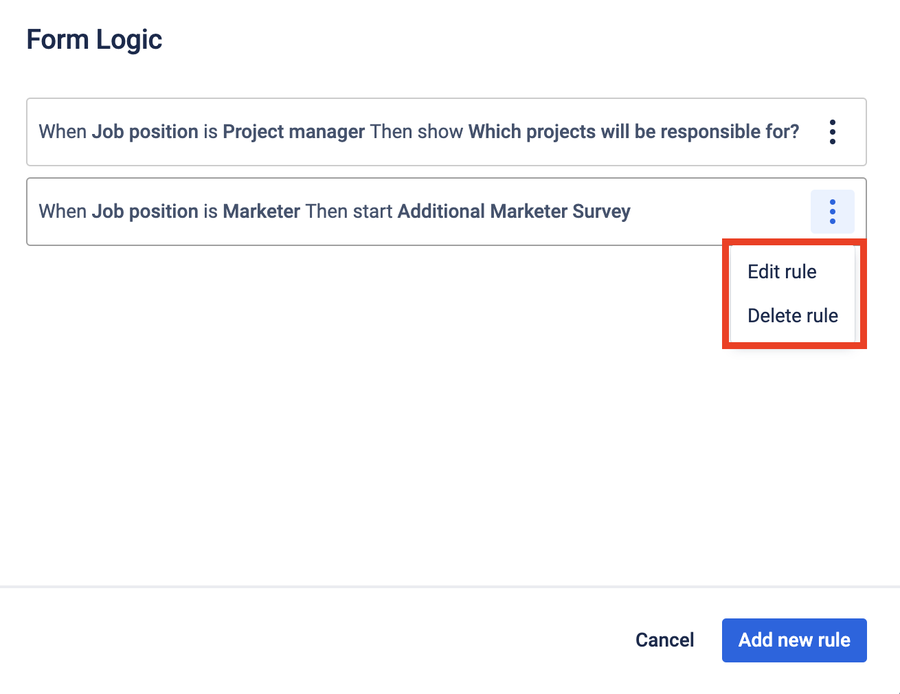Click "Then start" in the Marketer rule

[x=349, y=212]
